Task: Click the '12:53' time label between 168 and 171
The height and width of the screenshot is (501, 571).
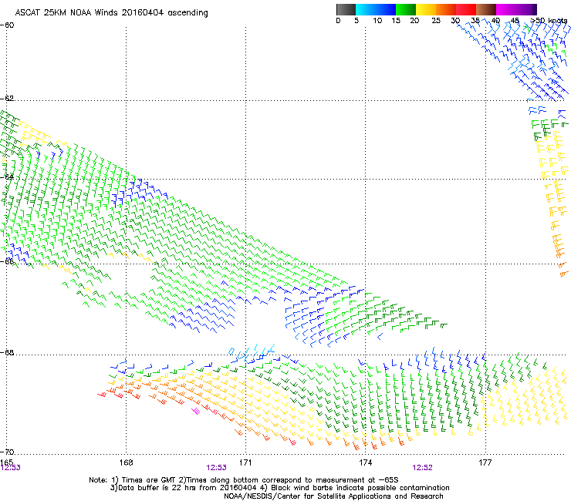Action: [216, 468]
